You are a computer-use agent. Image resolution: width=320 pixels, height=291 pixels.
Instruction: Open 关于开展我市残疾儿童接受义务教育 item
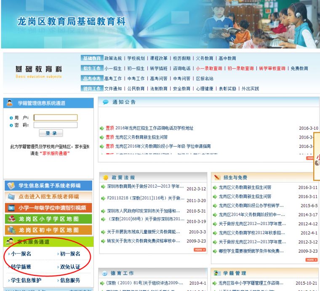click(144, 232)
